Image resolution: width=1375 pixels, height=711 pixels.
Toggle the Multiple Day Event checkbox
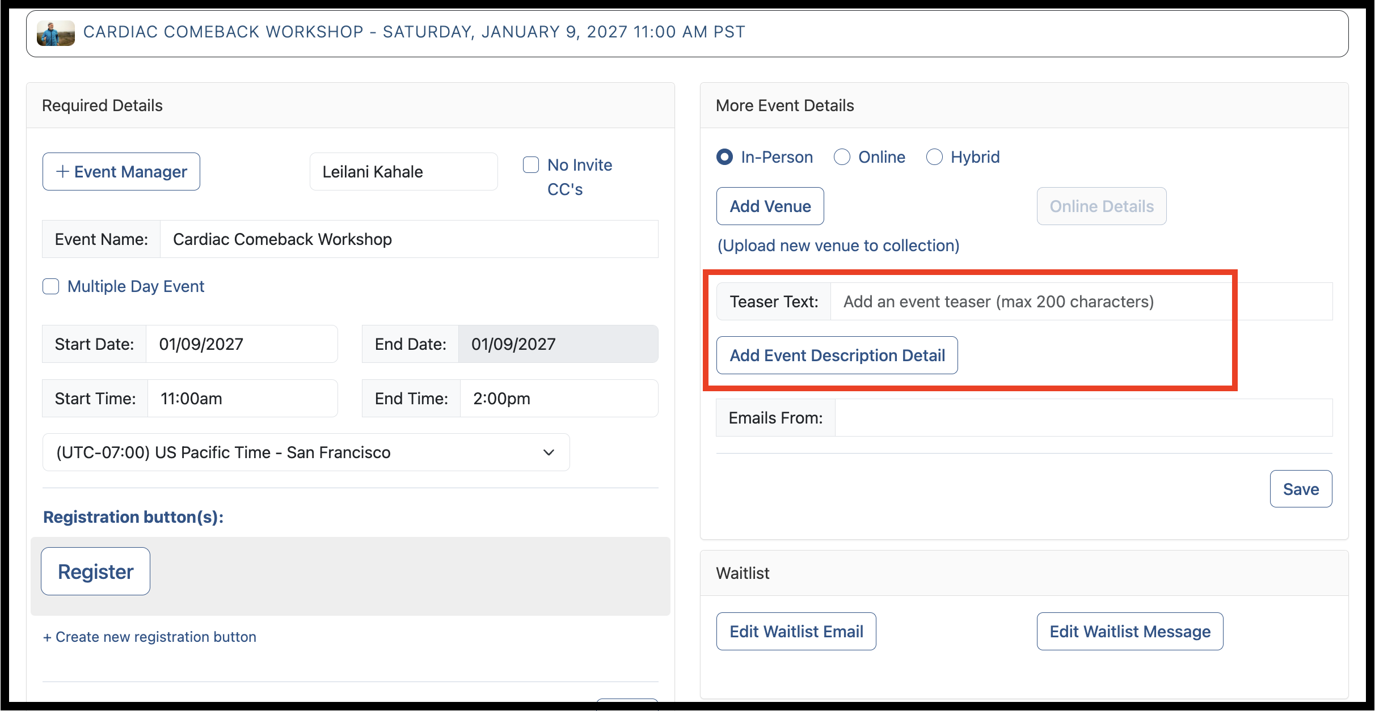point(51,286)
